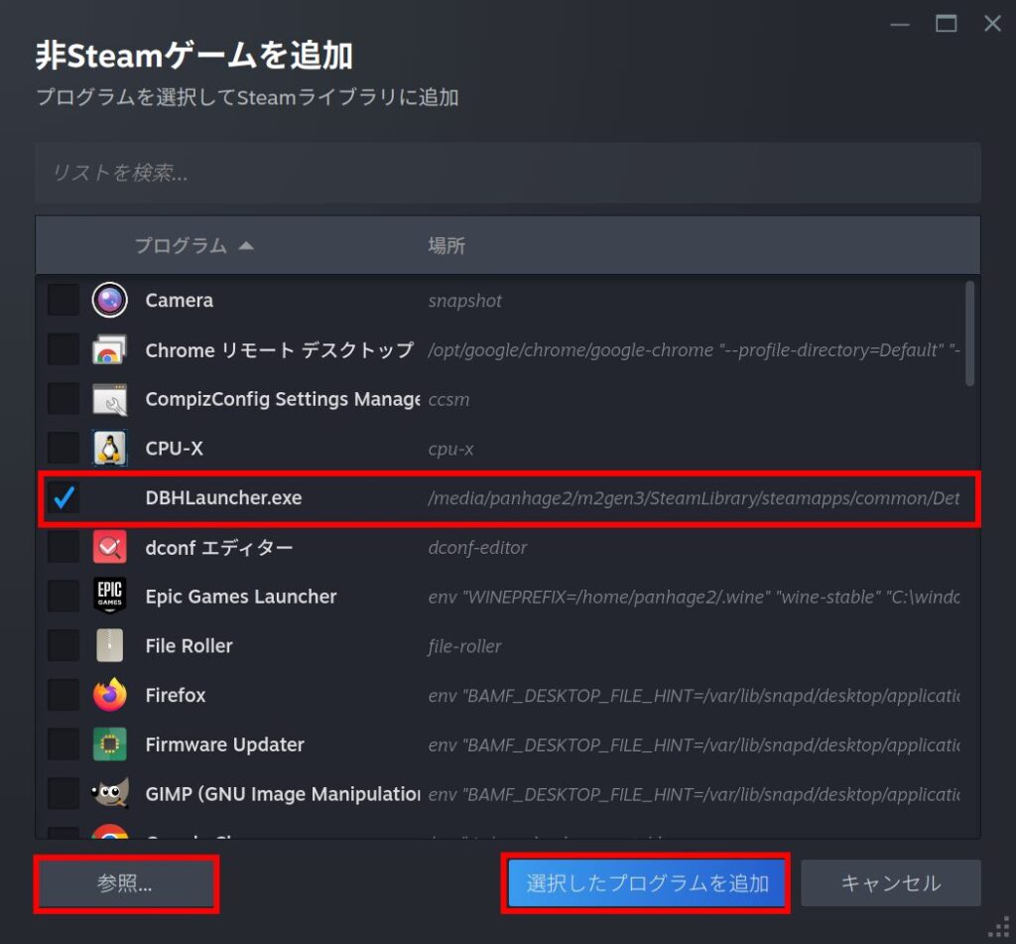
Task: Tick the dconf エディター checkbox
Action: (x=63, y=547)
